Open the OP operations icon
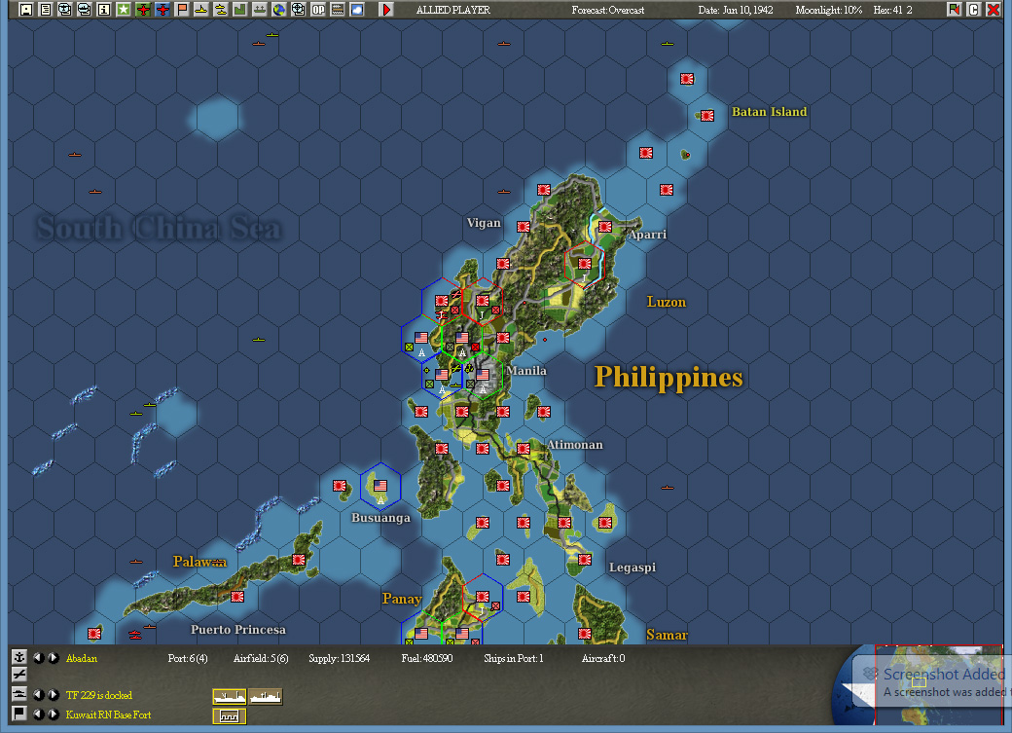 click(318, 9)
